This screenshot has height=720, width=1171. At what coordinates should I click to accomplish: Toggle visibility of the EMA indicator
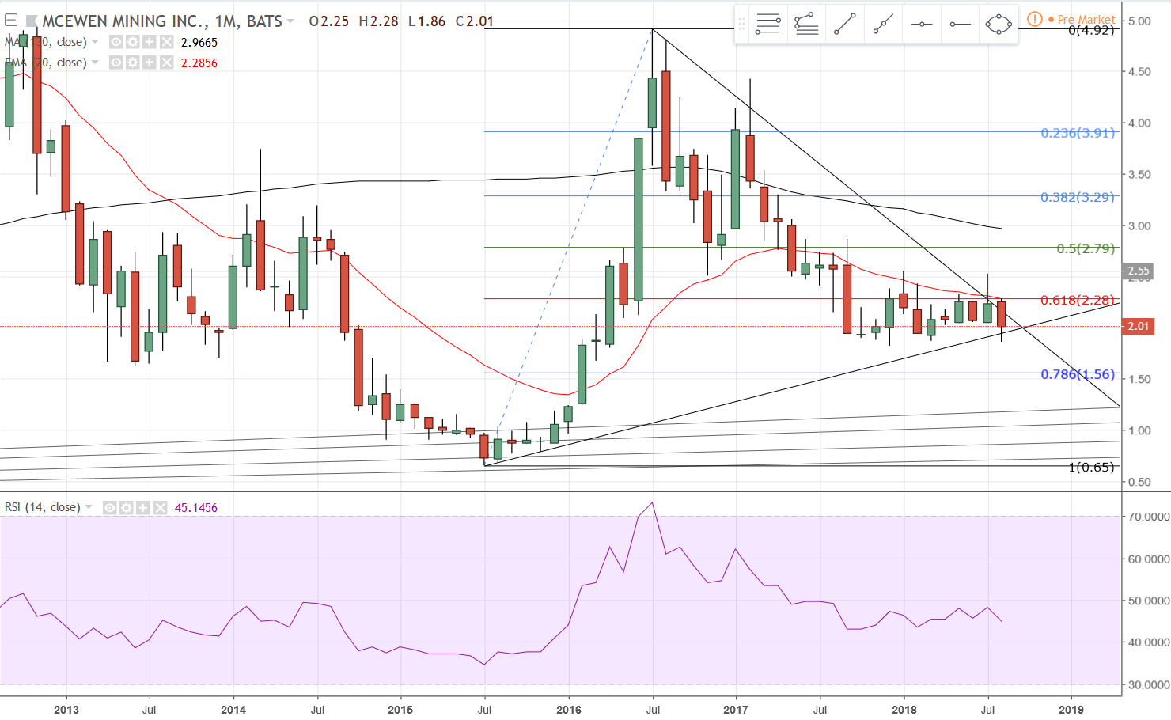pos(116,63)
